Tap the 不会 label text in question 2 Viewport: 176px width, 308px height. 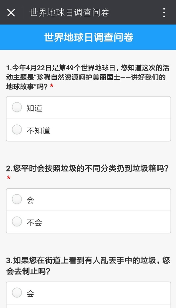click(x=34, y=222)
